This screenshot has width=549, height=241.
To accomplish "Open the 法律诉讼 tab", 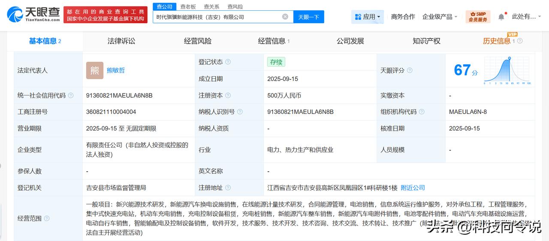I will pos(121,41).
